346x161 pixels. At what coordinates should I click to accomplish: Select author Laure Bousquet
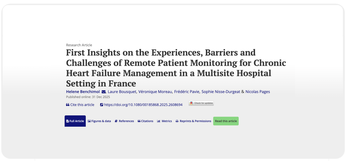point(122,92)
